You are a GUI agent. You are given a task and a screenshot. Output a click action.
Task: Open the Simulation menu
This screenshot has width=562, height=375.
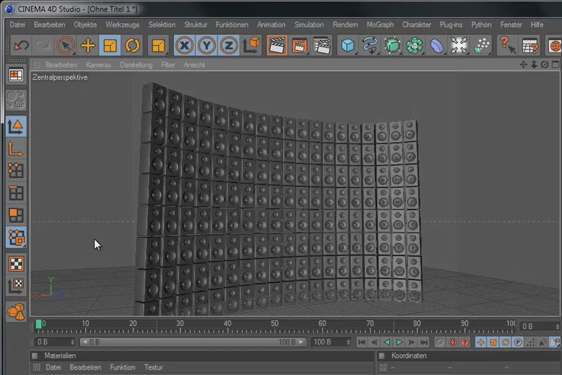(309, 25)
